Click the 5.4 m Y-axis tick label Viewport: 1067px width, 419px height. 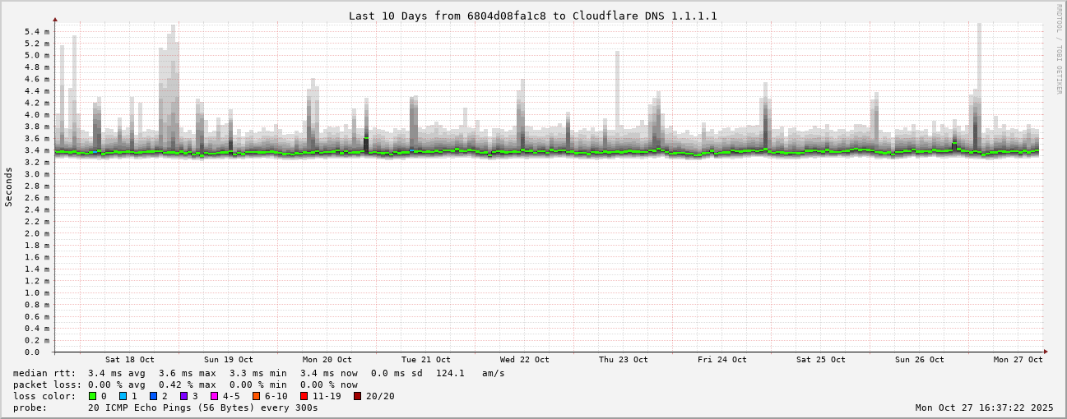coord(36,32)
